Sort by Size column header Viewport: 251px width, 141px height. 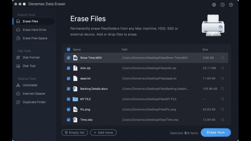(x=205, y=49)
